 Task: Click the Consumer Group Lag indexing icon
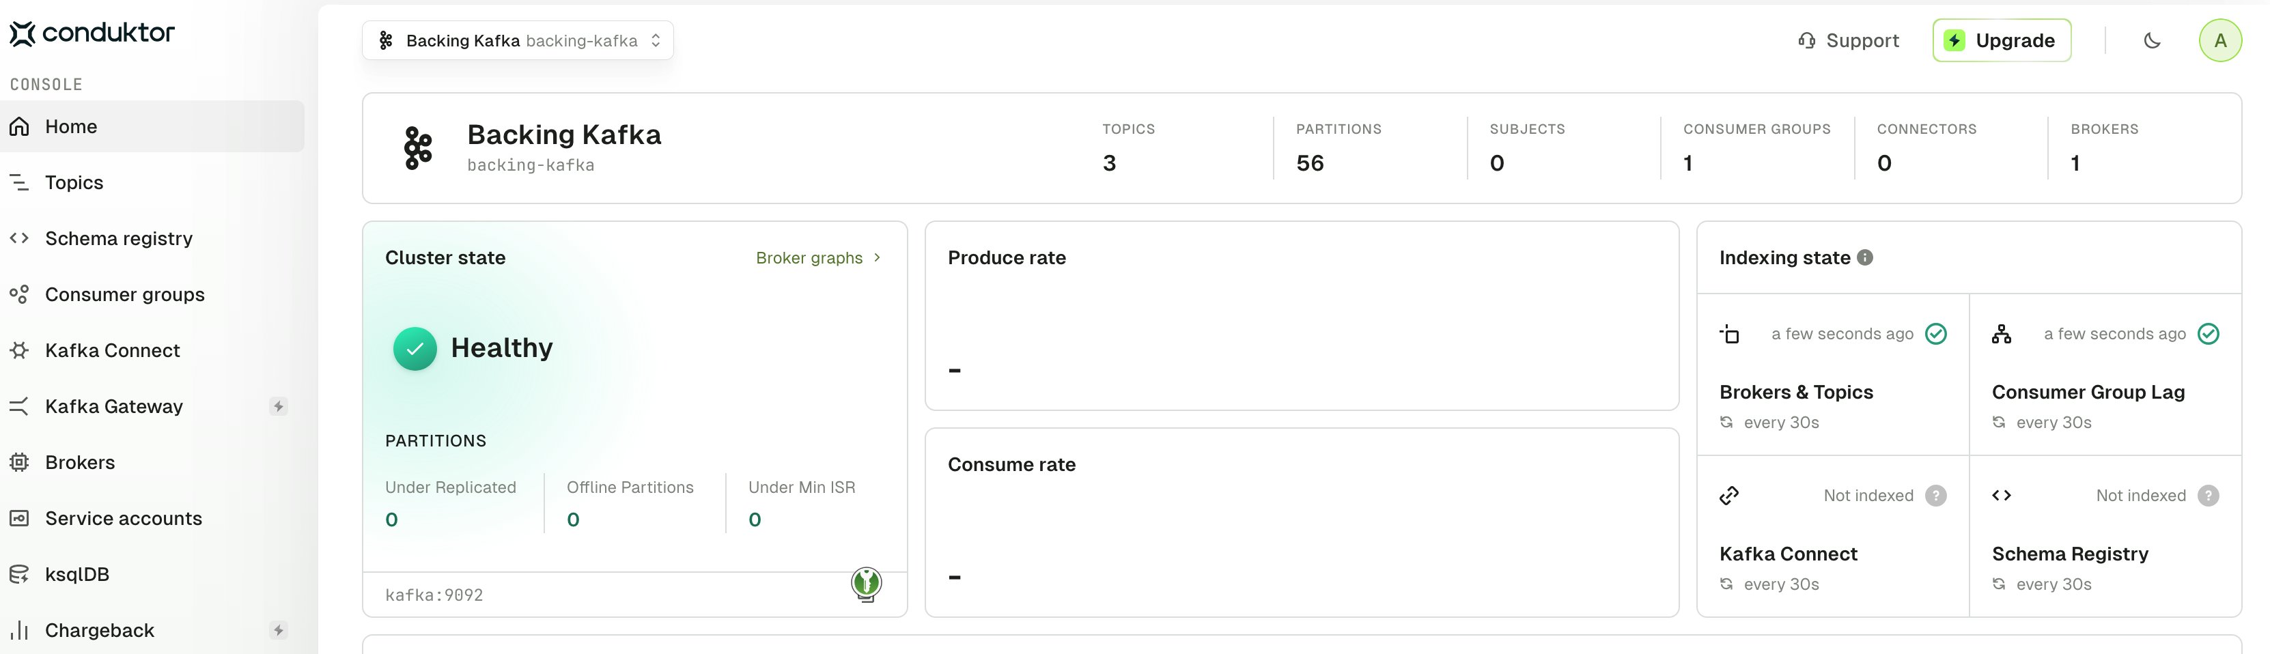pos(2002,334)
